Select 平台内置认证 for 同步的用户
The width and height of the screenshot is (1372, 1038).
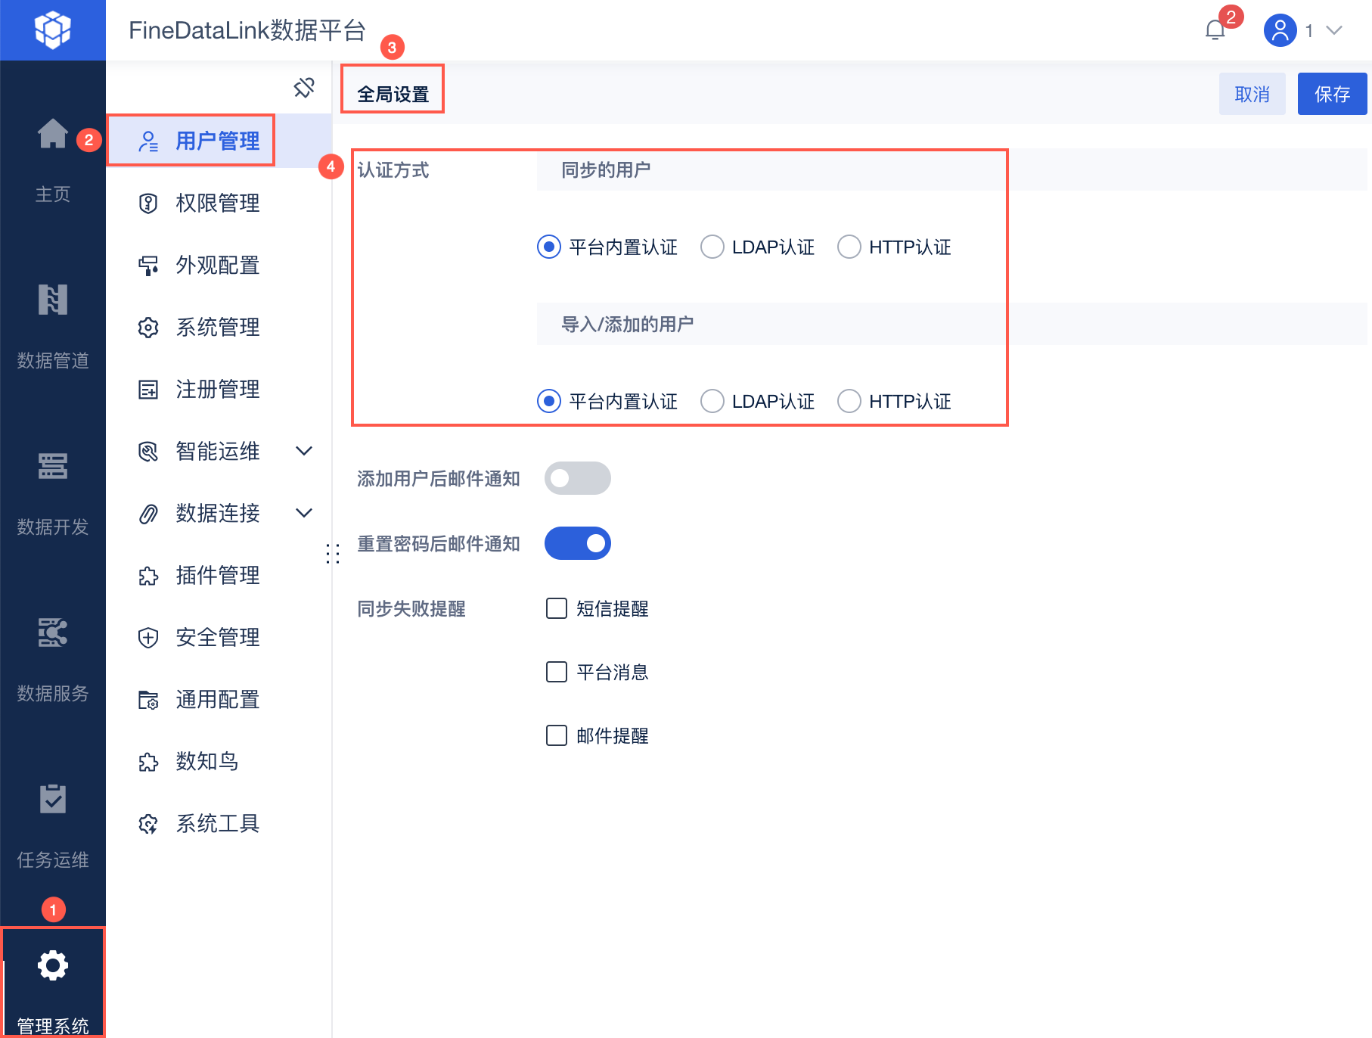(549, 247)
